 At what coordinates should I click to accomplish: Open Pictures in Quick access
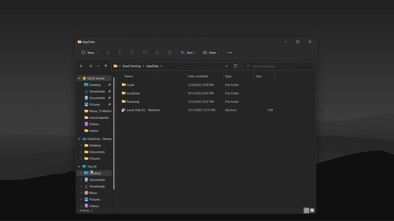tap(95, 104)
